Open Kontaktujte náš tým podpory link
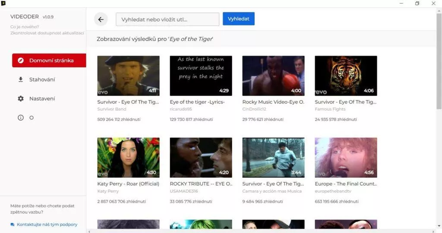 coord(47,224)
